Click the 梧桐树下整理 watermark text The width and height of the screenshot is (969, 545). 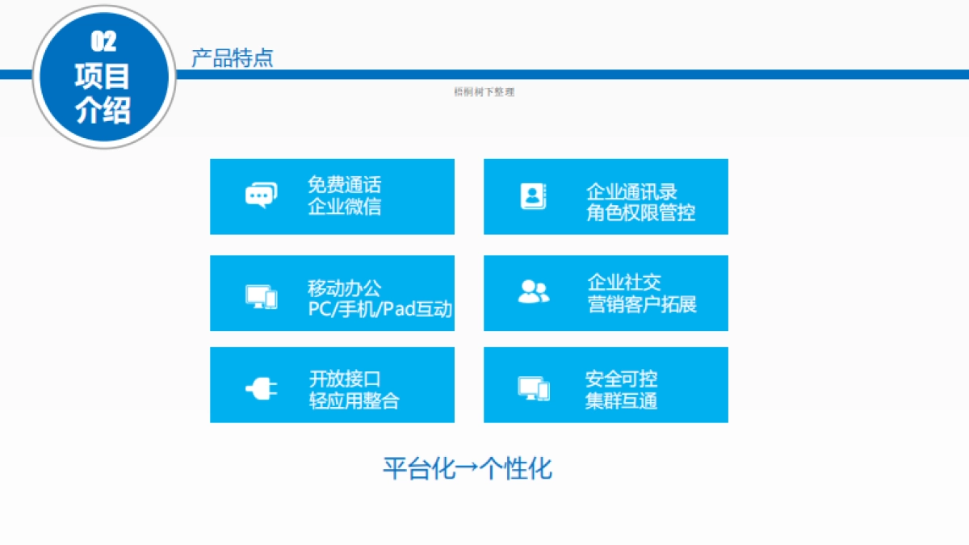click(484, 92)
